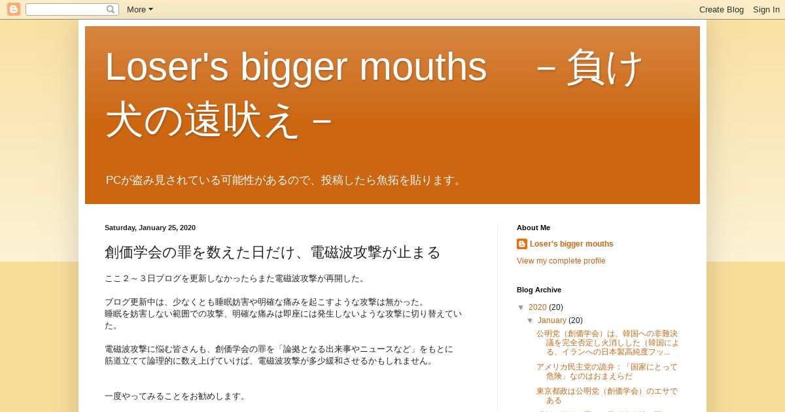Open post title 創価学会の罪を数えた日だけ

click(273, 252)
